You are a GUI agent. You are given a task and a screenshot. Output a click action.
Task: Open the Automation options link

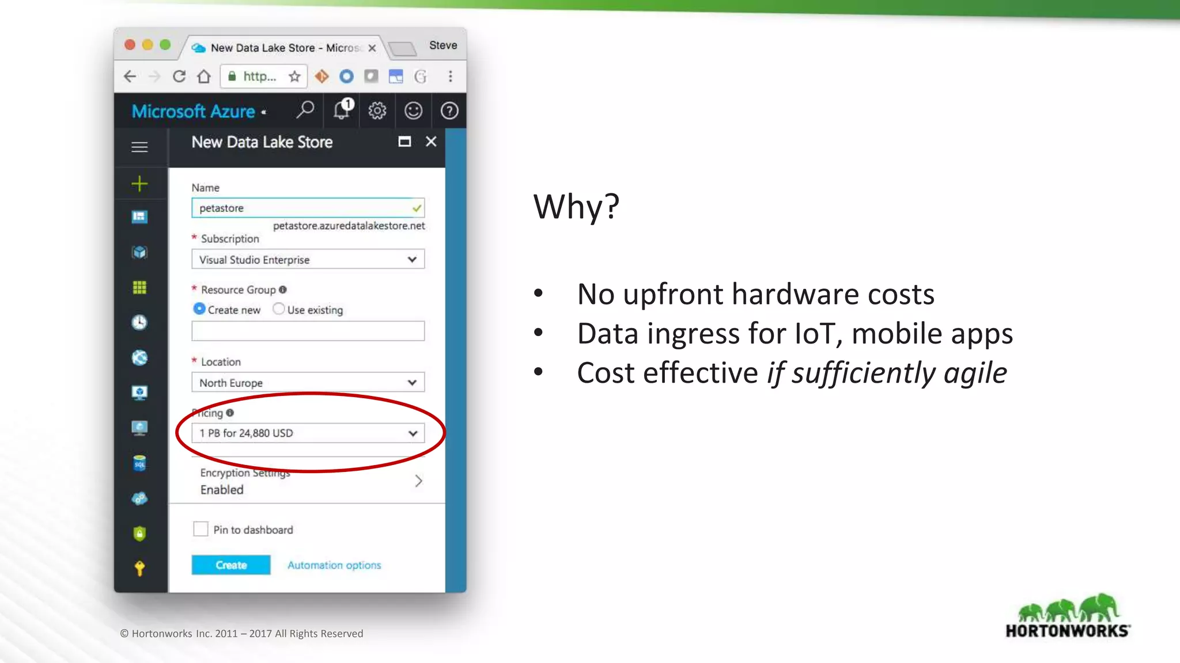pos(334,565)
